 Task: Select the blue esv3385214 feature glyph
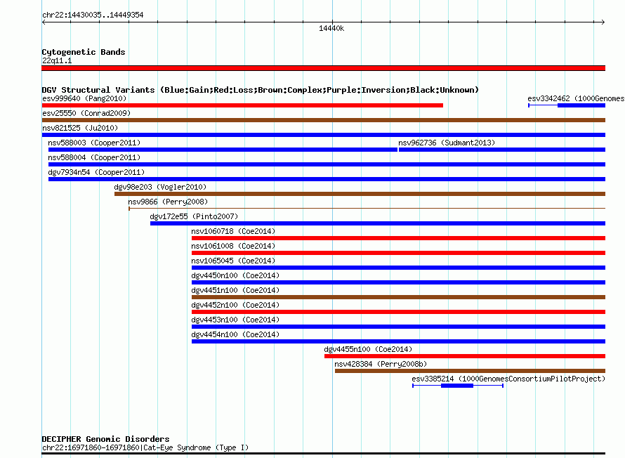[458, 386]
